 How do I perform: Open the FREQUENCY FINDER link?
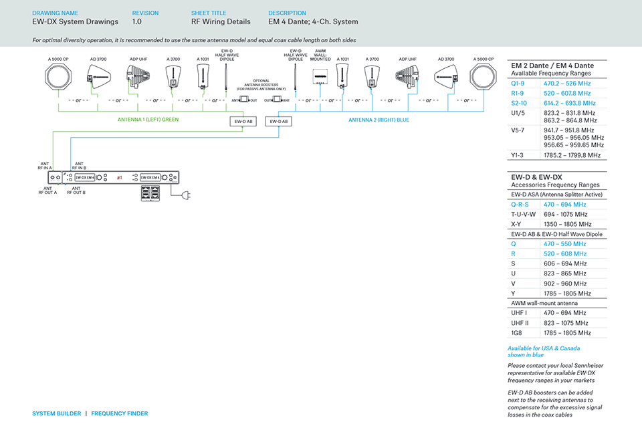click(120, 414)
